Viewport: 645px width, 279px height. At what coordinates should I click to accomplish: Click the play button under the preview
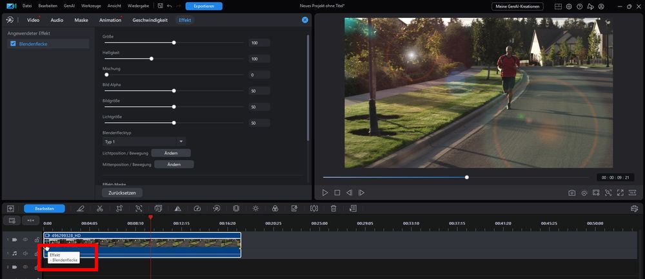pos(325,193)
